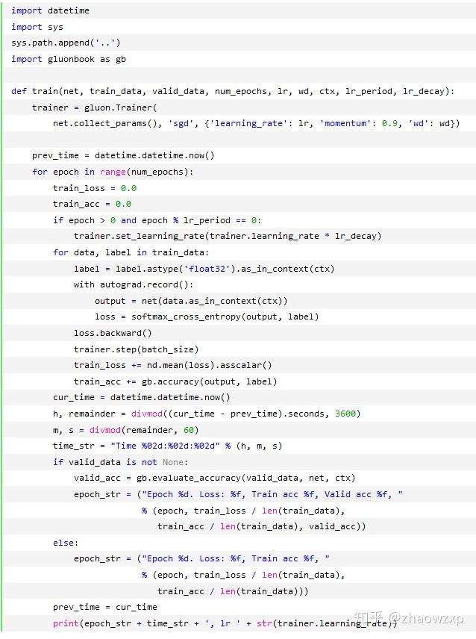This screenshot has height=639, width=476.
Task: Click the label.astype('float32') line
Action: (x=204, y=269)
